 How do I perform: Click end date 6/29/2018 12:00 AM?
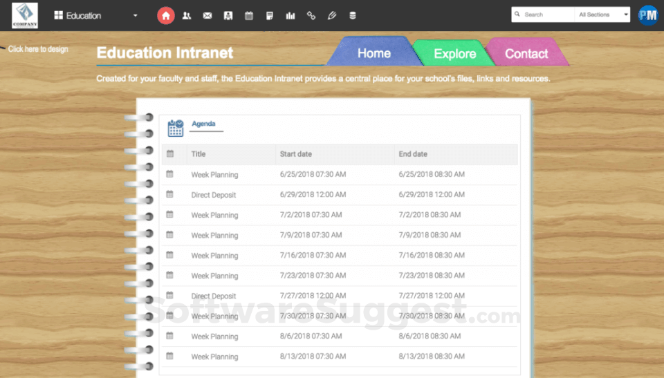[x=432, y=194]
